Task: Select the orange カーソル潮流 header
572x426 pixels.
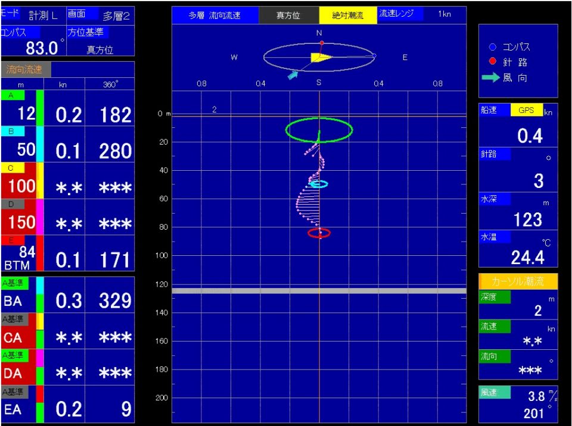Action: [518, 281]
